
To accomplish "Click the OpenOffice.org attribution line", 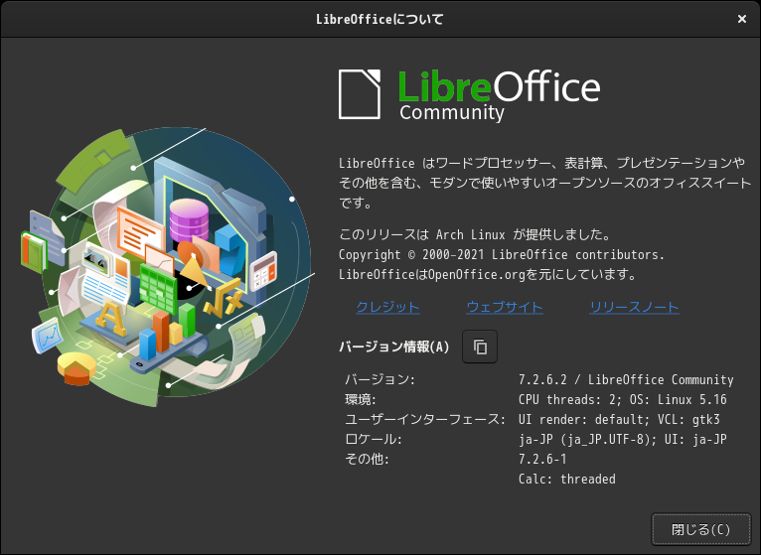I will pos(487,274).
